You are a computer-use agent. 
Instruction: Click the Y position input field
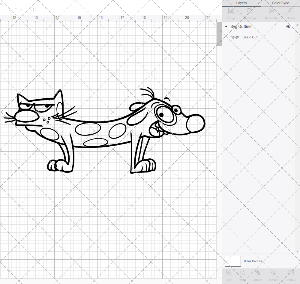(25, 9)
